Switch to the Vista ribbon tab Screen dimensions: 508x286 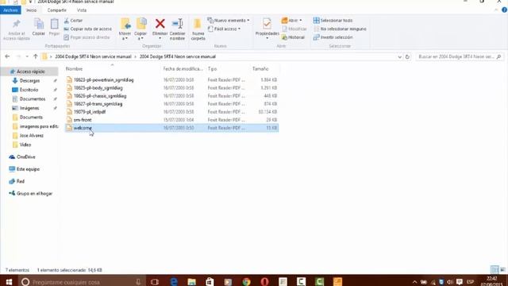coord(82,10)
